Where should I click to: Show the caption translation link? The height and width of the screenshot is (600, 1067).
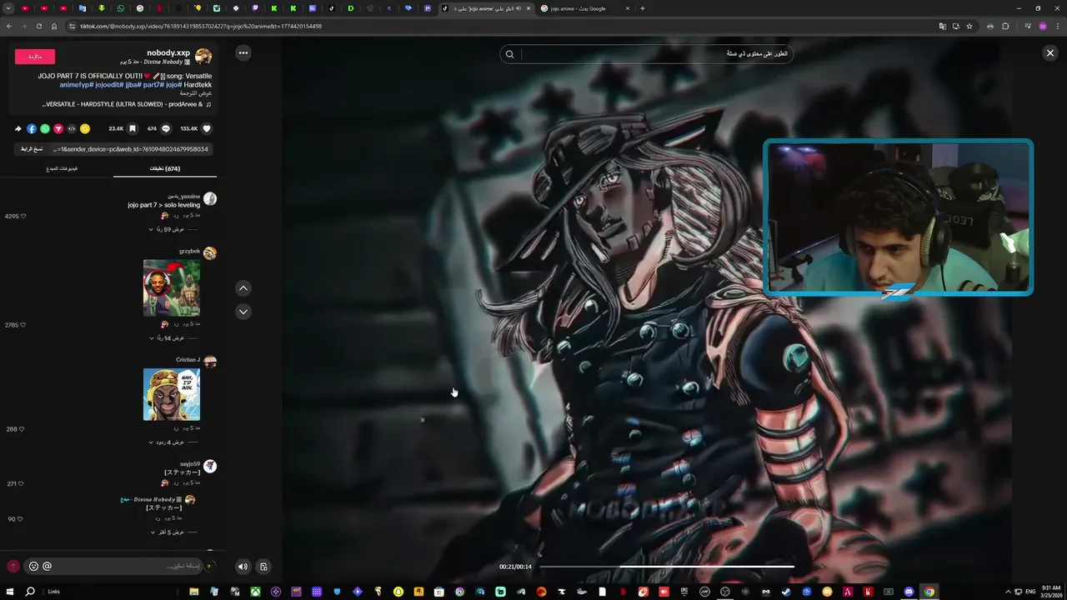pyautogui.click(x=196, y=93)
